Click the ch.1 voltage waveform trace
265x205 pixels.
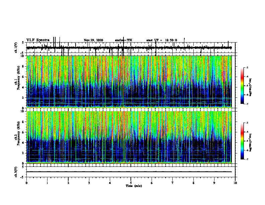[x=129, y=48]
